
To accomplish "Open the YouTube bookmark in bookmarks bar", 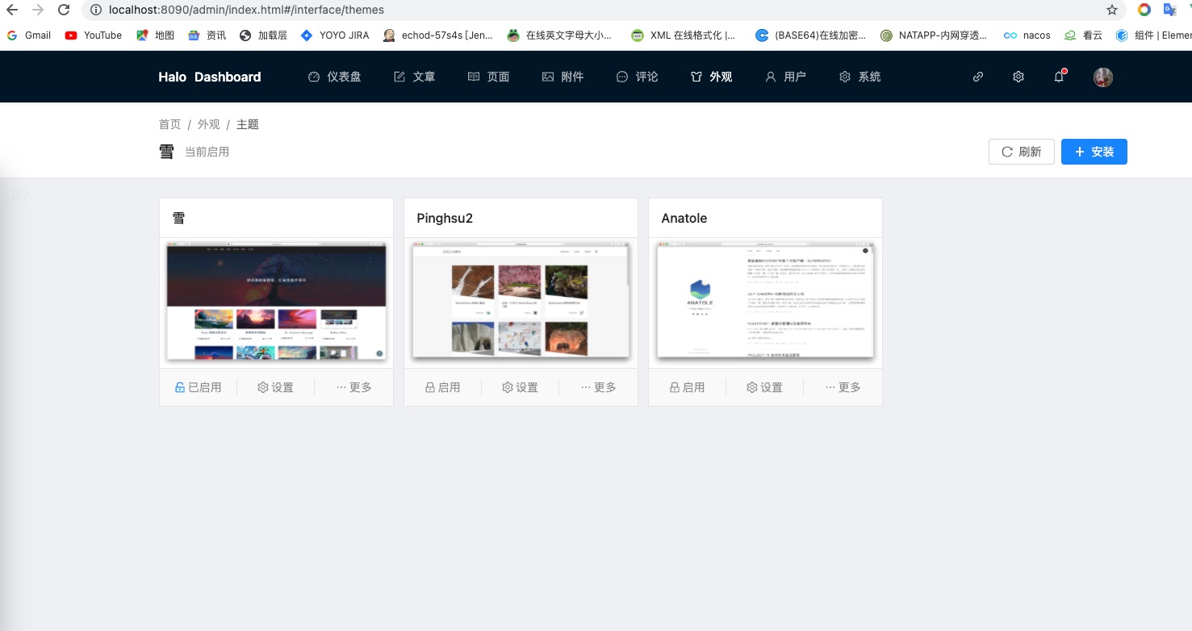I will tap(93, 35).
